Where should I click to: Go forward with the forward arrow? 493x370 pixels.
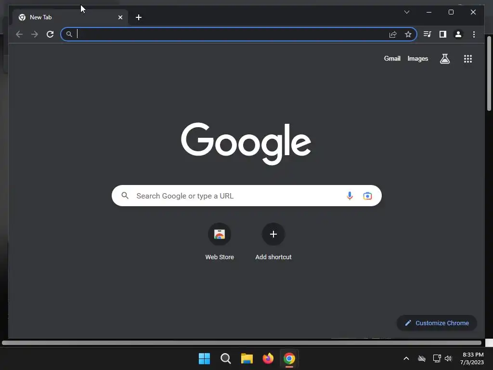35,34
